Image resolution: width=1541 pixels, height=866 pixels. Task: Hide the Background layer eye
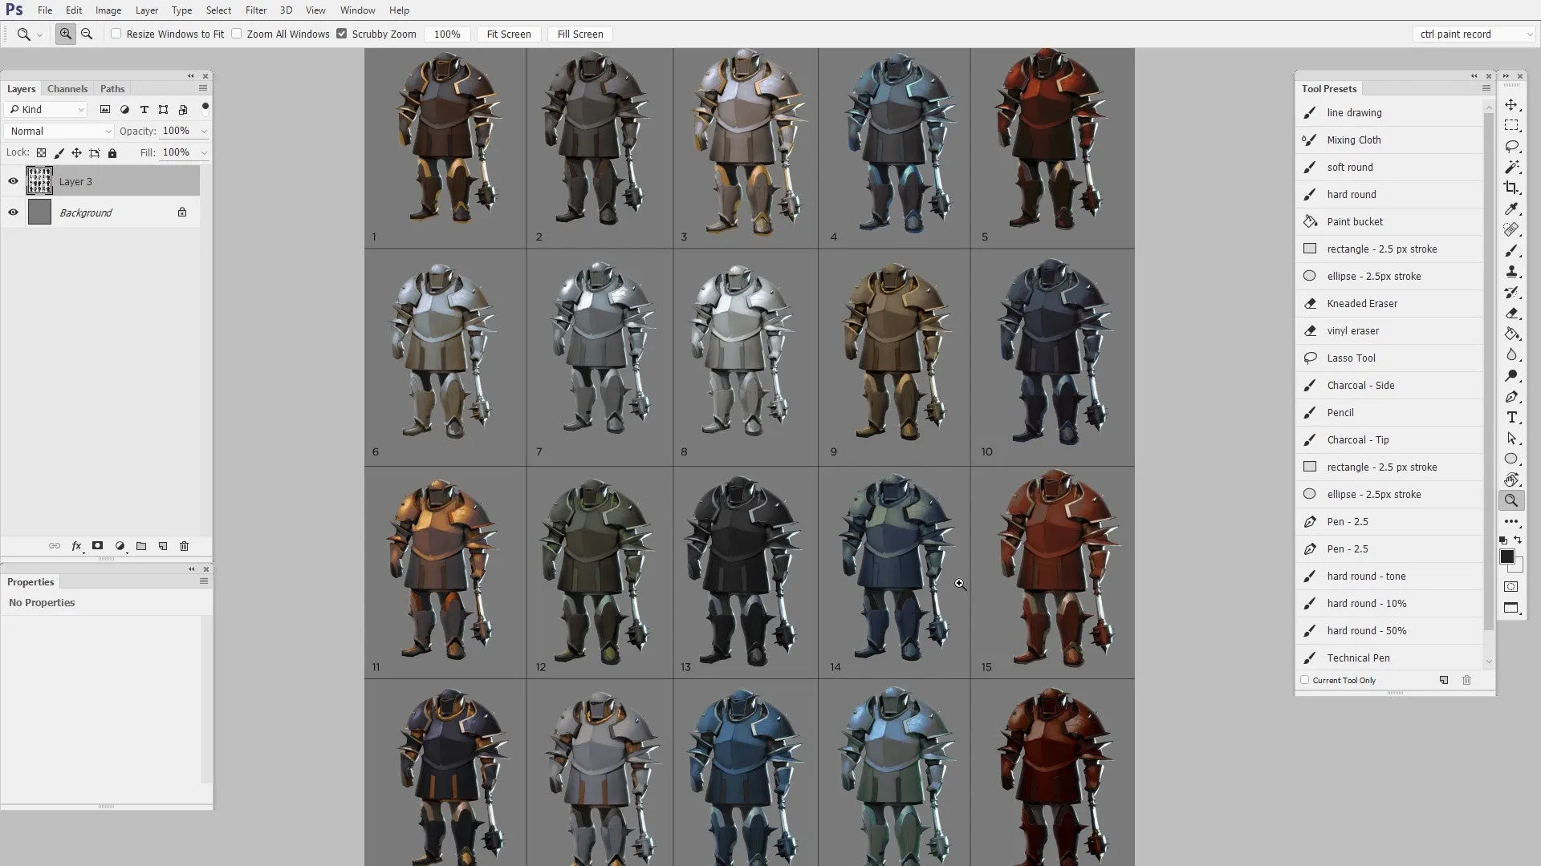(x=13, y=212)
